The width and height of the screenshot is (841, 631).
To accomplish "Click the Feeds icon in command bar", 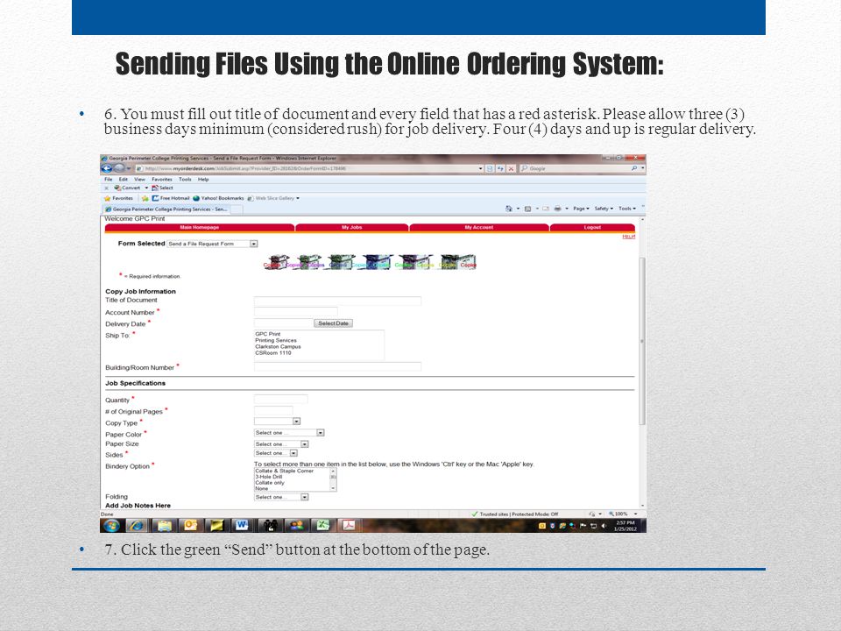I will [527, 209].
